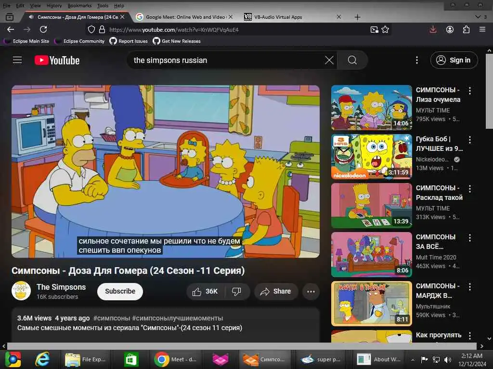Open the Eclipse Main Site bookmark

click(x=27, y=41)
